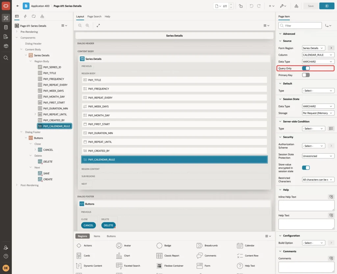Screen dimensions: 337x274
Task: Click the search magnifier in left sidebar
Action: point(6,58)
